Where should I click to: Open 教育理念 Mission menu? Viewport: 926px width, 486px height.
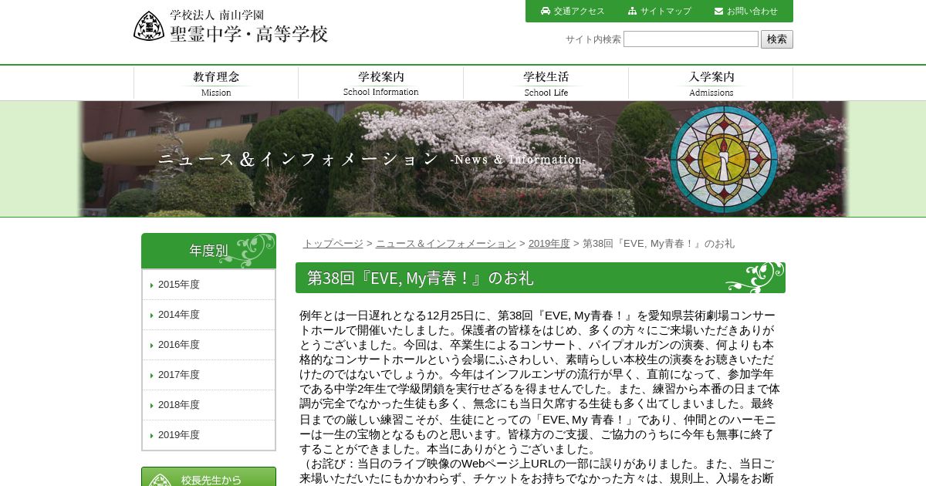216,83
